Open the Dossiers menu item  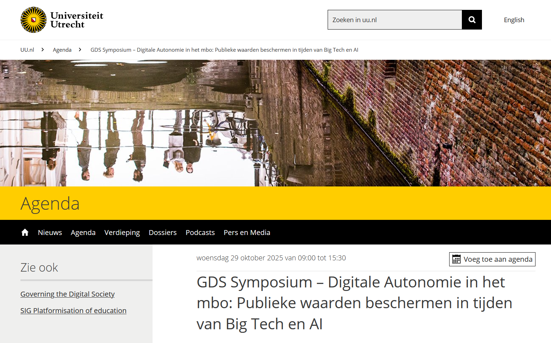click(163, 233)
